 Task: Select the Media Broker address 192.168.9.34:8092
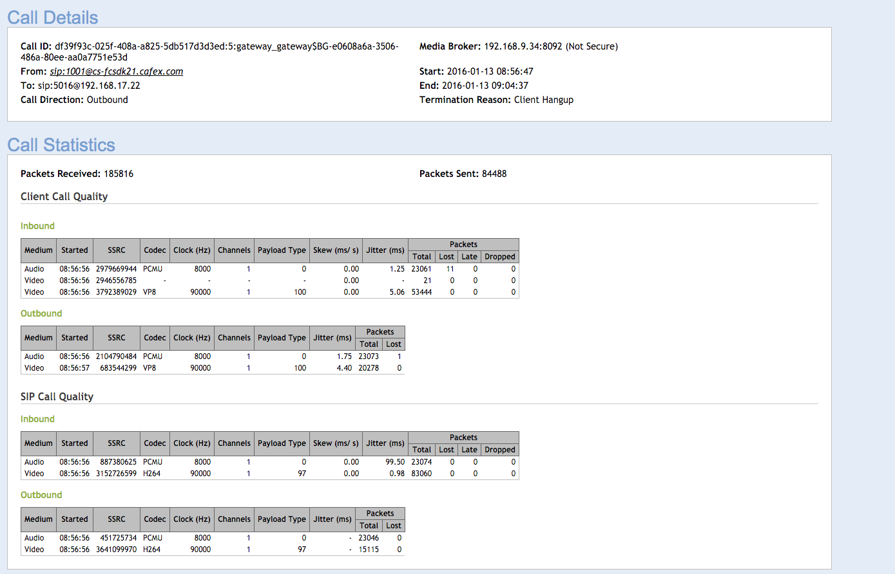[523, 46]
